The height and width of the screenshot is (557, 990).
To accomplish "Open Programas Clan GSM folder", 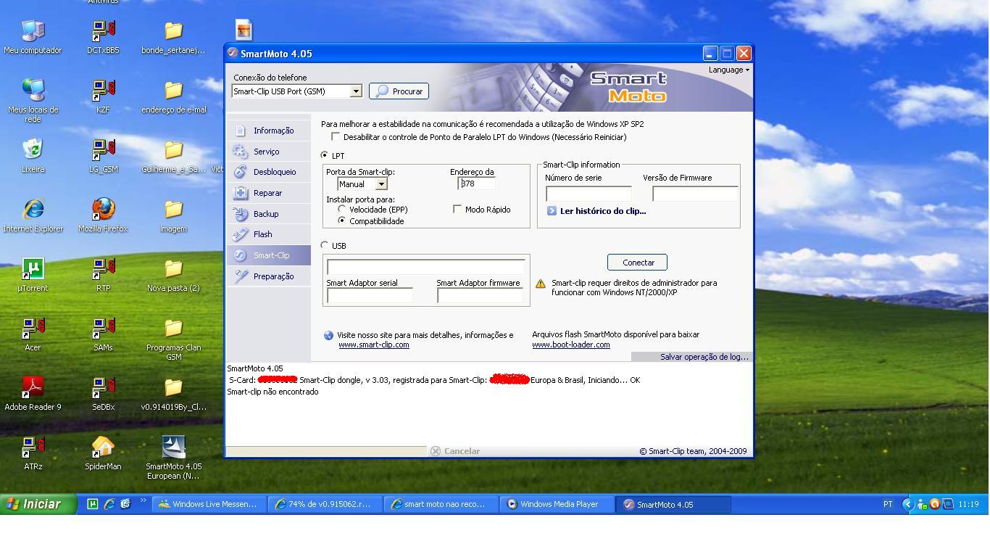I will pos(173,339).
